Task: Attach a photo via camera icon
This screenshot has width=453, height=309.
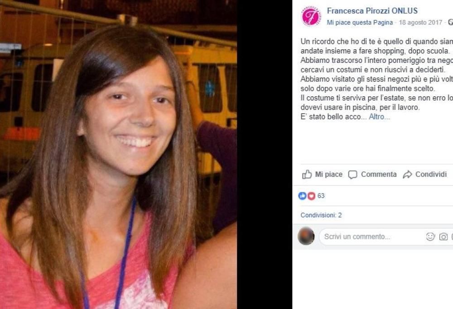Action: point(443,237)
